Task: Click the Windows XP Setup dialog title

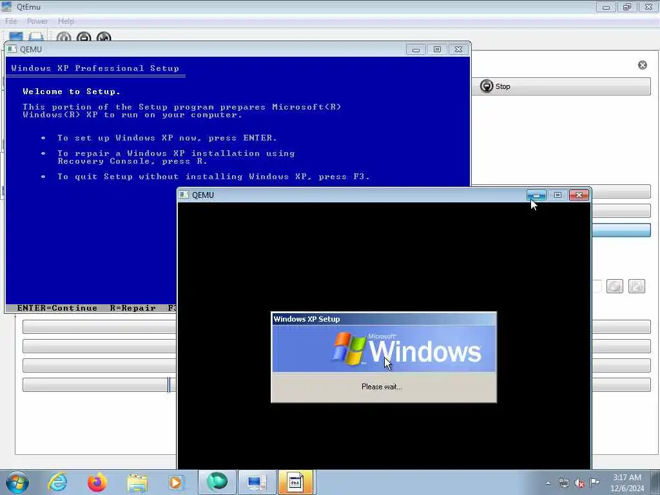Action: (306, 319)
